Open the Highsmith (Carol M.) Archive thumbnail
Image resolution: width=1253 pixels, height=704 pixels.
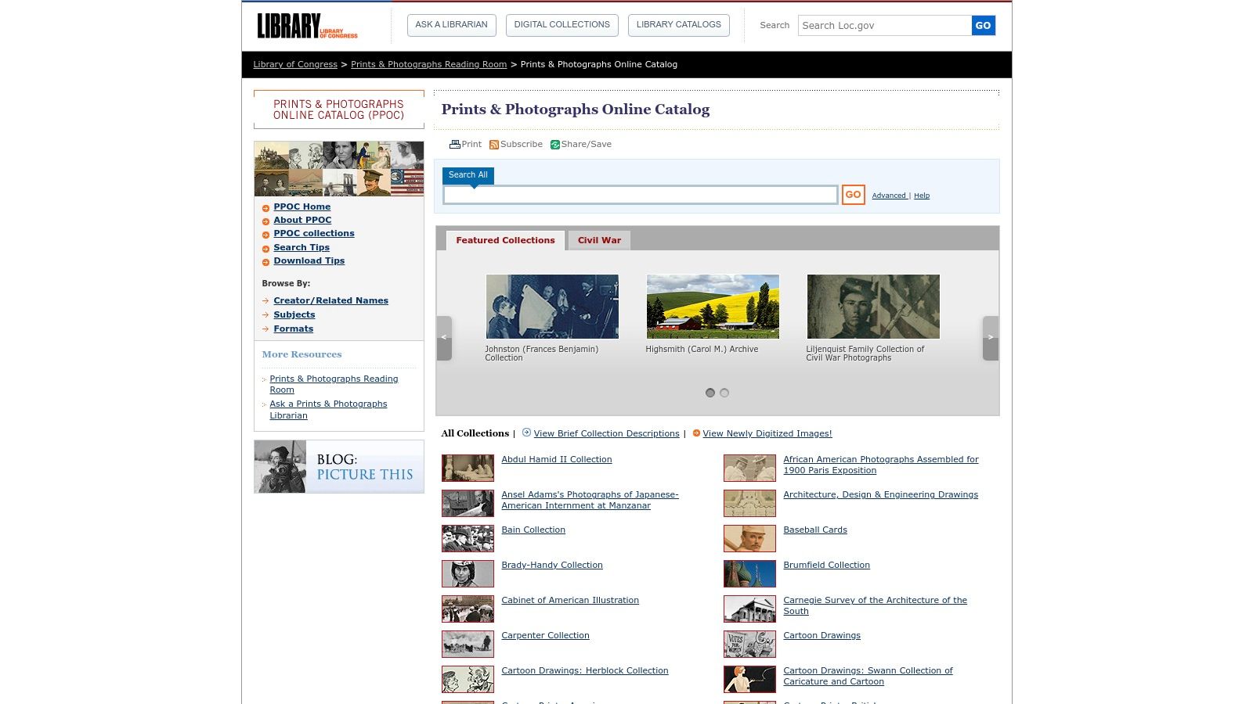point(713,307)
